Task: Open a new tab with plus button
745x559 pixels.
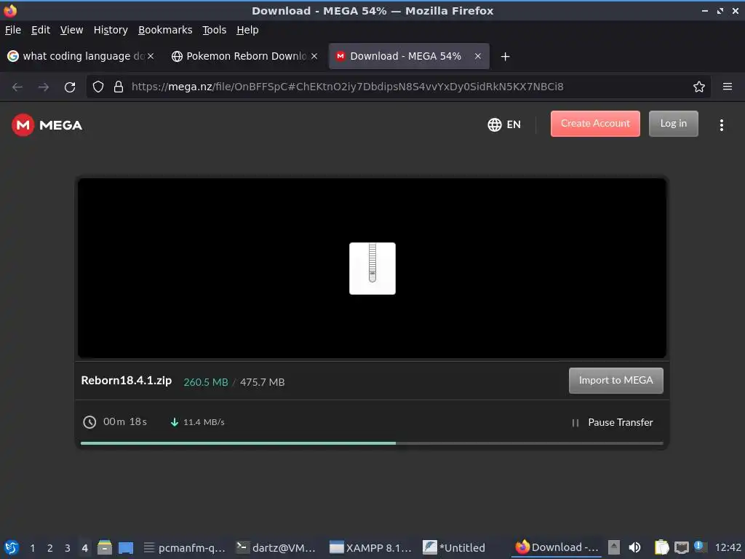Action: (x=505, y=57)
